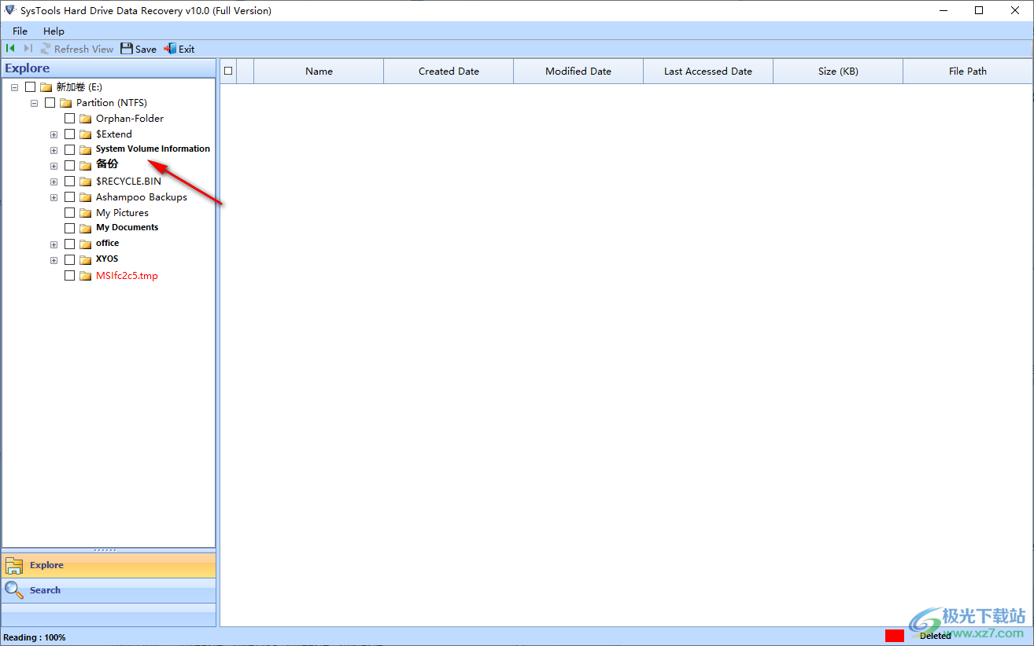Click the Explore panel folder icon

[14, 565]
